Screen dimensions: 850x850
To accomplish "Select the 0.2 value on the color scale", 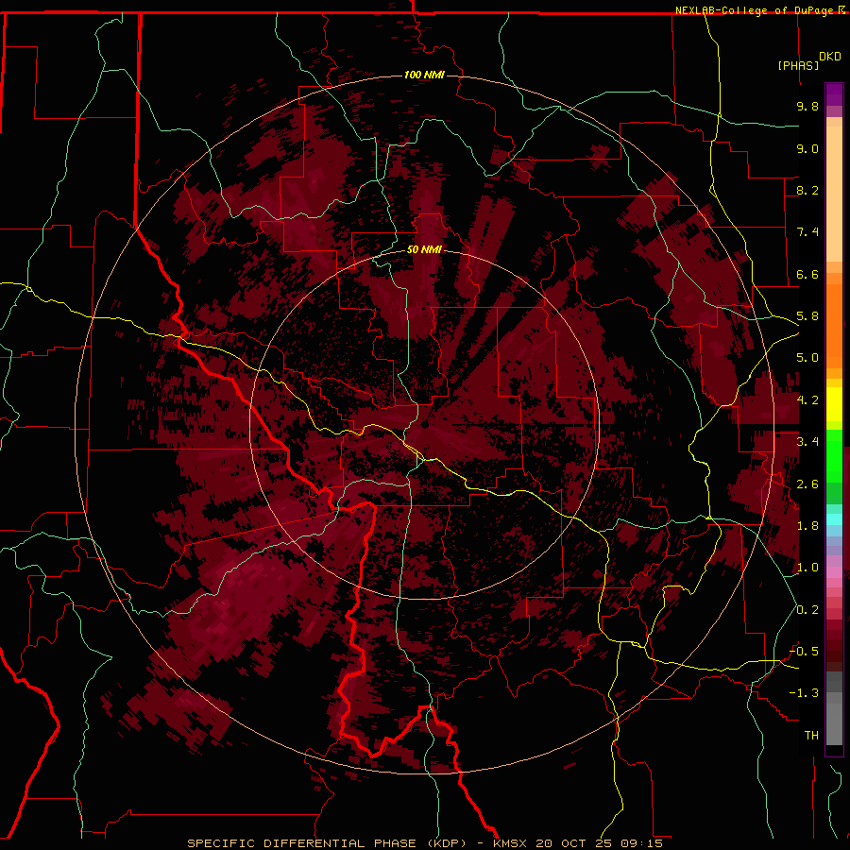I will tap(807, 610).
